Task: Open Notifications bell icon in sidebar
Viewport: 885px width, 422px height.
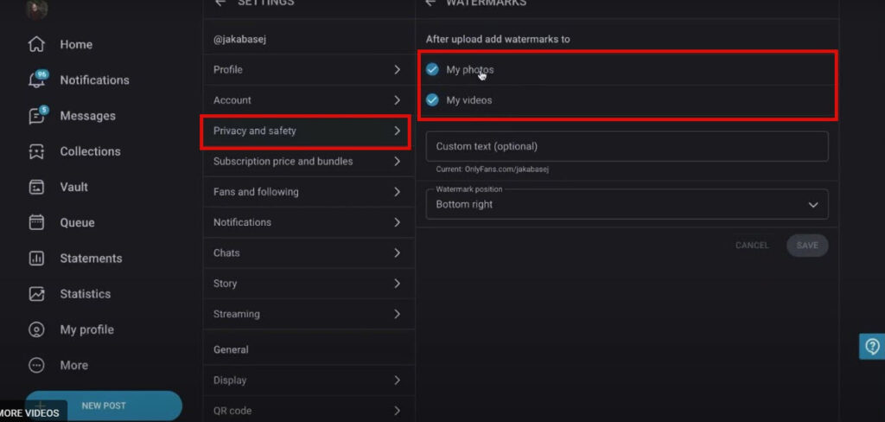Action: click(36, 80)
